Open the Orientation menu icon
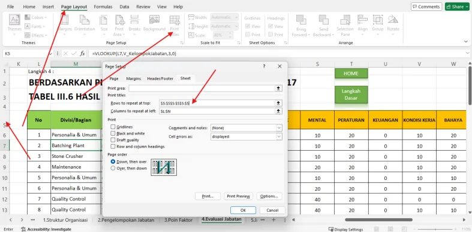This screenshot has width=472, height=232. [x=85, y=20]
